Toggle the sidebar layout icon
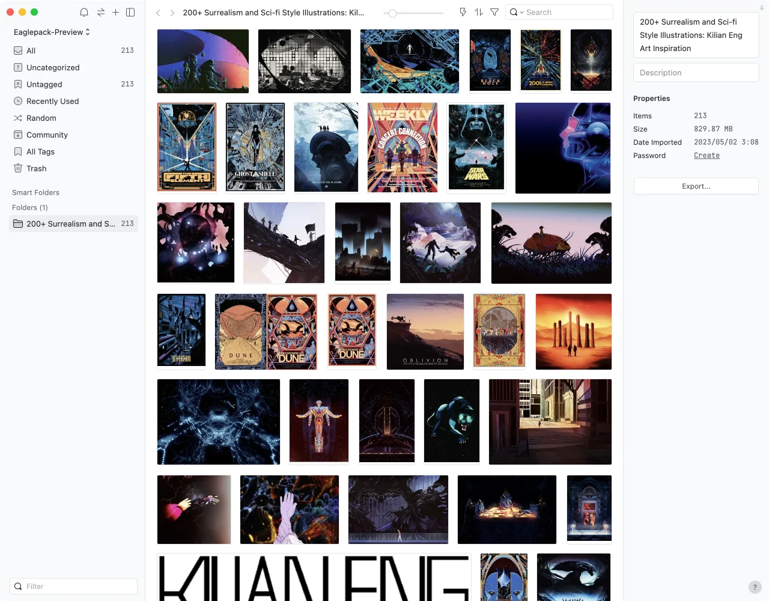This screenshot has width=769, height=601. (130, 12)
